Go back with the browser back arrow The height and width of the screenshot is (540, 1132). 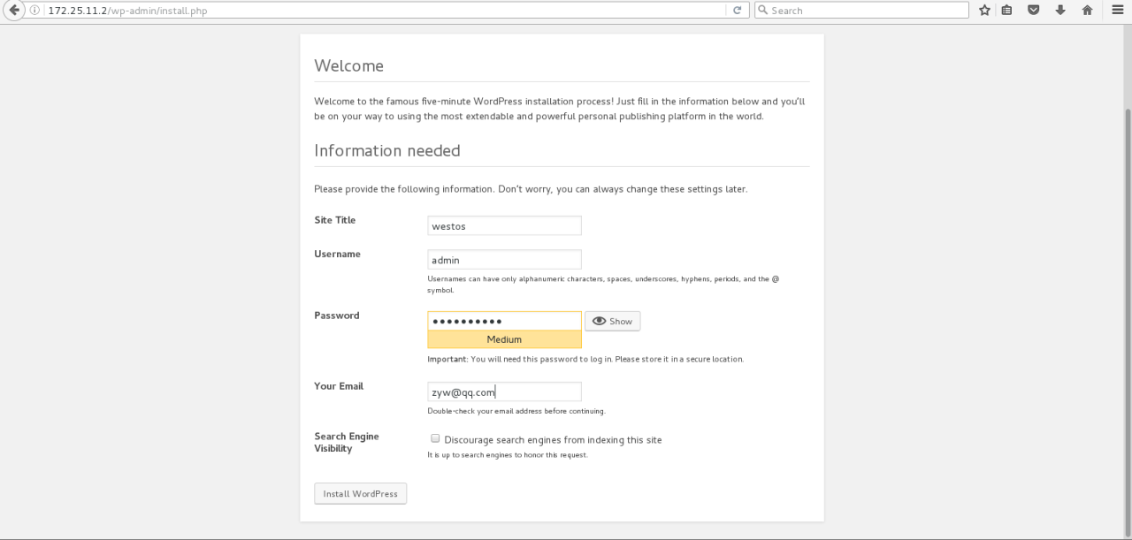point(14,10)
